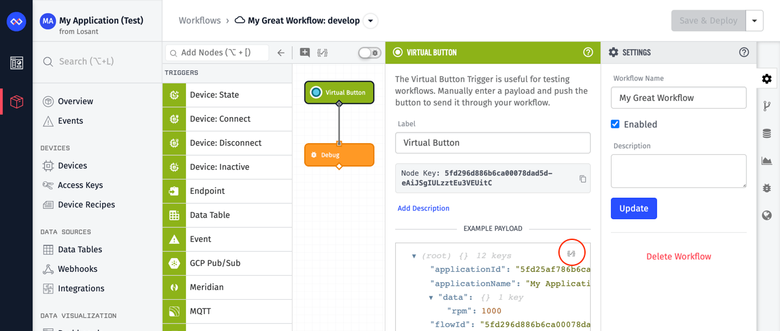Collapse node palette with left arrow
Viewport: 780px width, 331px height.
[x=281, y=53]
